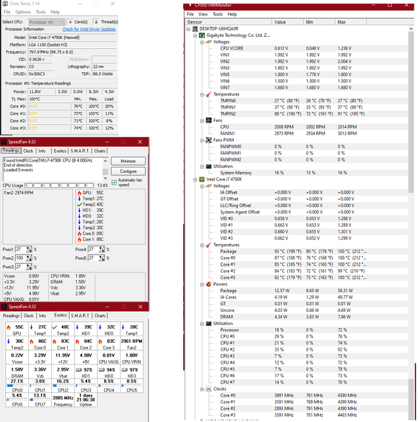This screenshot has width=419, height=422.
Task: Click the motherboard Temperatures thermometer icon
Action: (209, 94)
